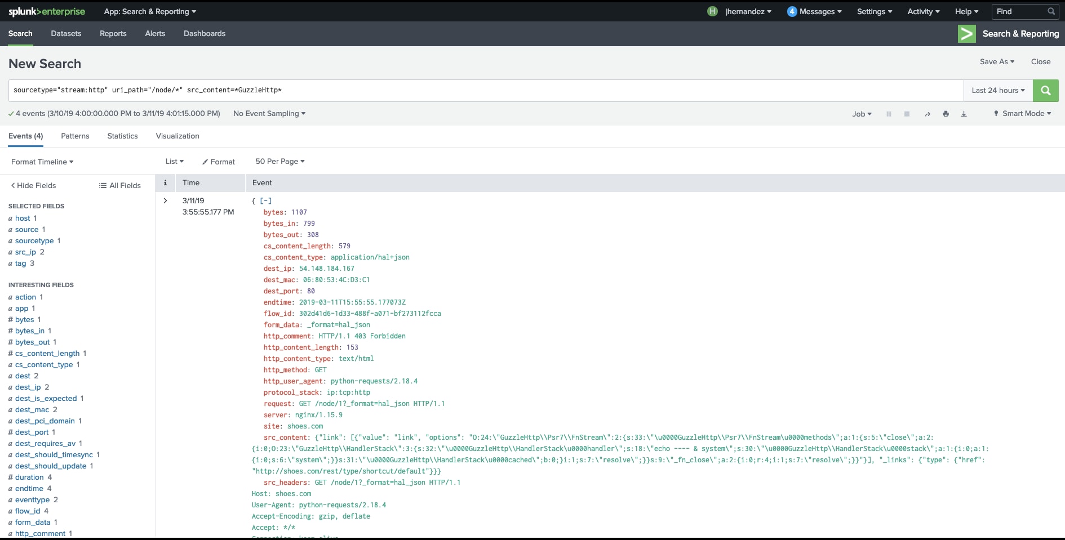Click the sourcetype field link

(x=34, y=241)
